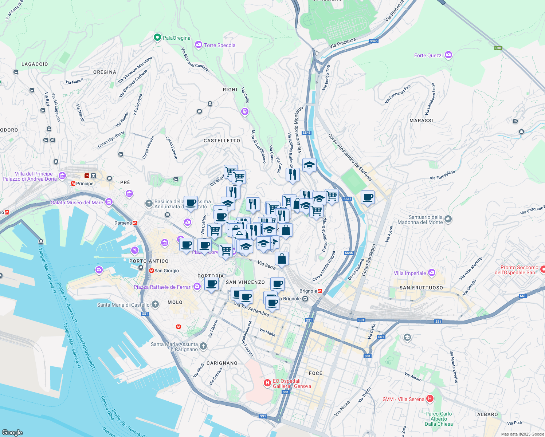
Task: Open the Torre Specola camera marker
Action: 198,45
